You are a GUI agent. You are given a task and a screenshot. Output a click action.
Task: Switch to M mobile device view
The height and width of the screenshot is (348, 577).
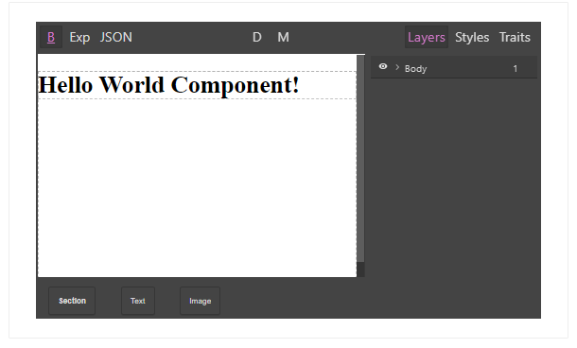[283, 37]
